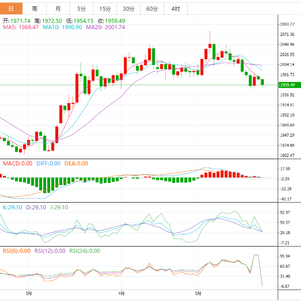Click the MA20 moving average label

pyautogui.click(x=105, y=27)
